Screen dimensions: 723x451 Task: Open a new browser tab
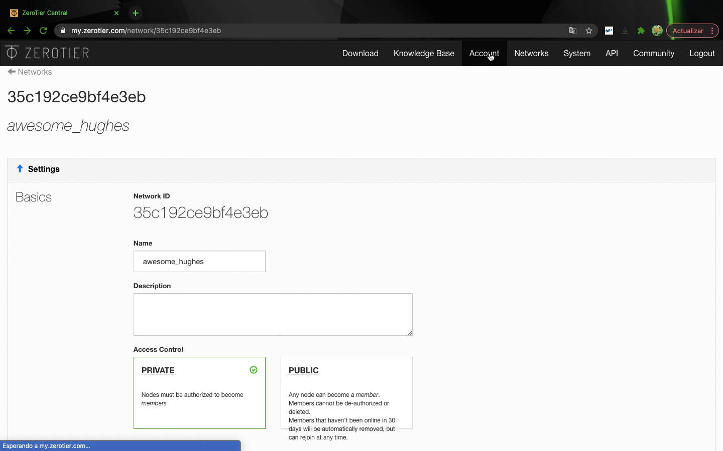[136, 13]
